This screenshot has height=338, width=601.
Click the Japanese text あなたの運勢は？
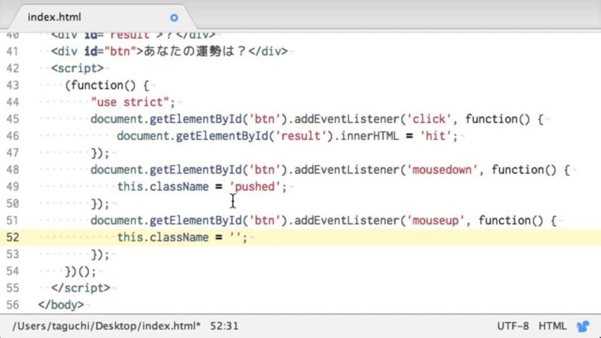point(195,51)
